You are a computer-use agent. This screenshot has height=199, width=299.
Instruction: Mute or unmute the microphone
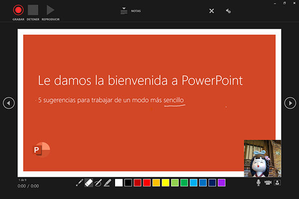[258, 183]
